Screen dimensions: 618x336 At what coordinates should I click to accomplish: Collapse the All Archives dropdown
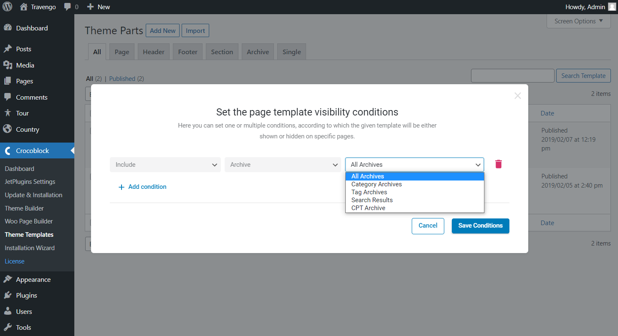click(x=415, y=165)
